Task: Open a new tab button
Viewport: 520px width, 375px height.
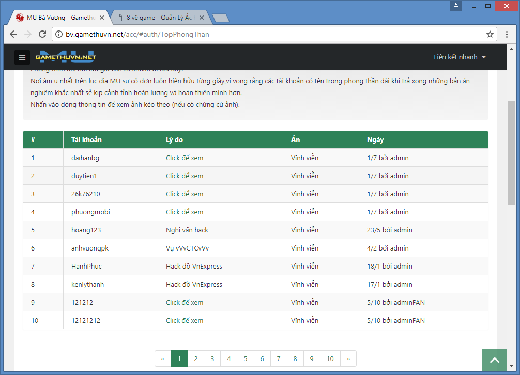Action: (220, 18)
